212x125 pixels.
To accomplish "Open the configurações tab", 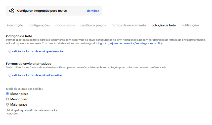I will (39, 25).
